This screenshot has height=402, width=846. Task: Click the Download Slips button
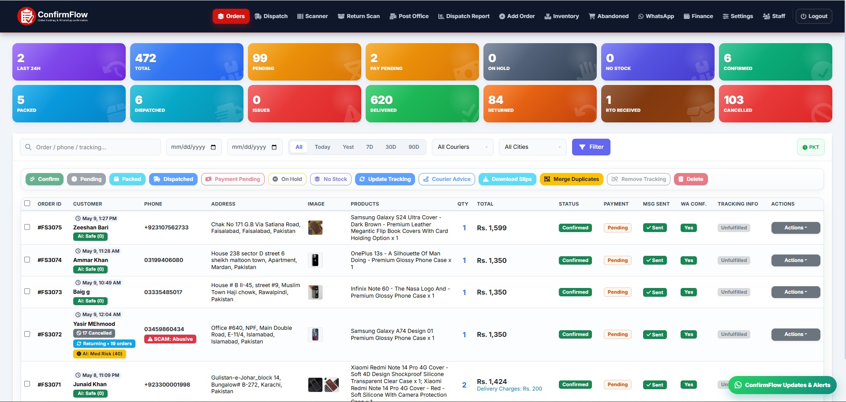coord(507,179)
